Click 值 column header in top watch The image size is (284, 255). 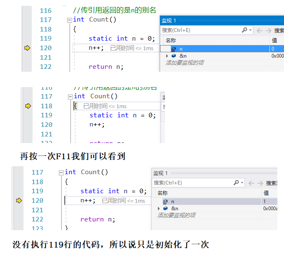click(274, 40)
